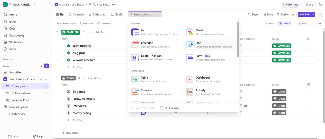325x139 pixels.
Task: Search spaces using magnifier icon
Action: [x=41, y=66]
